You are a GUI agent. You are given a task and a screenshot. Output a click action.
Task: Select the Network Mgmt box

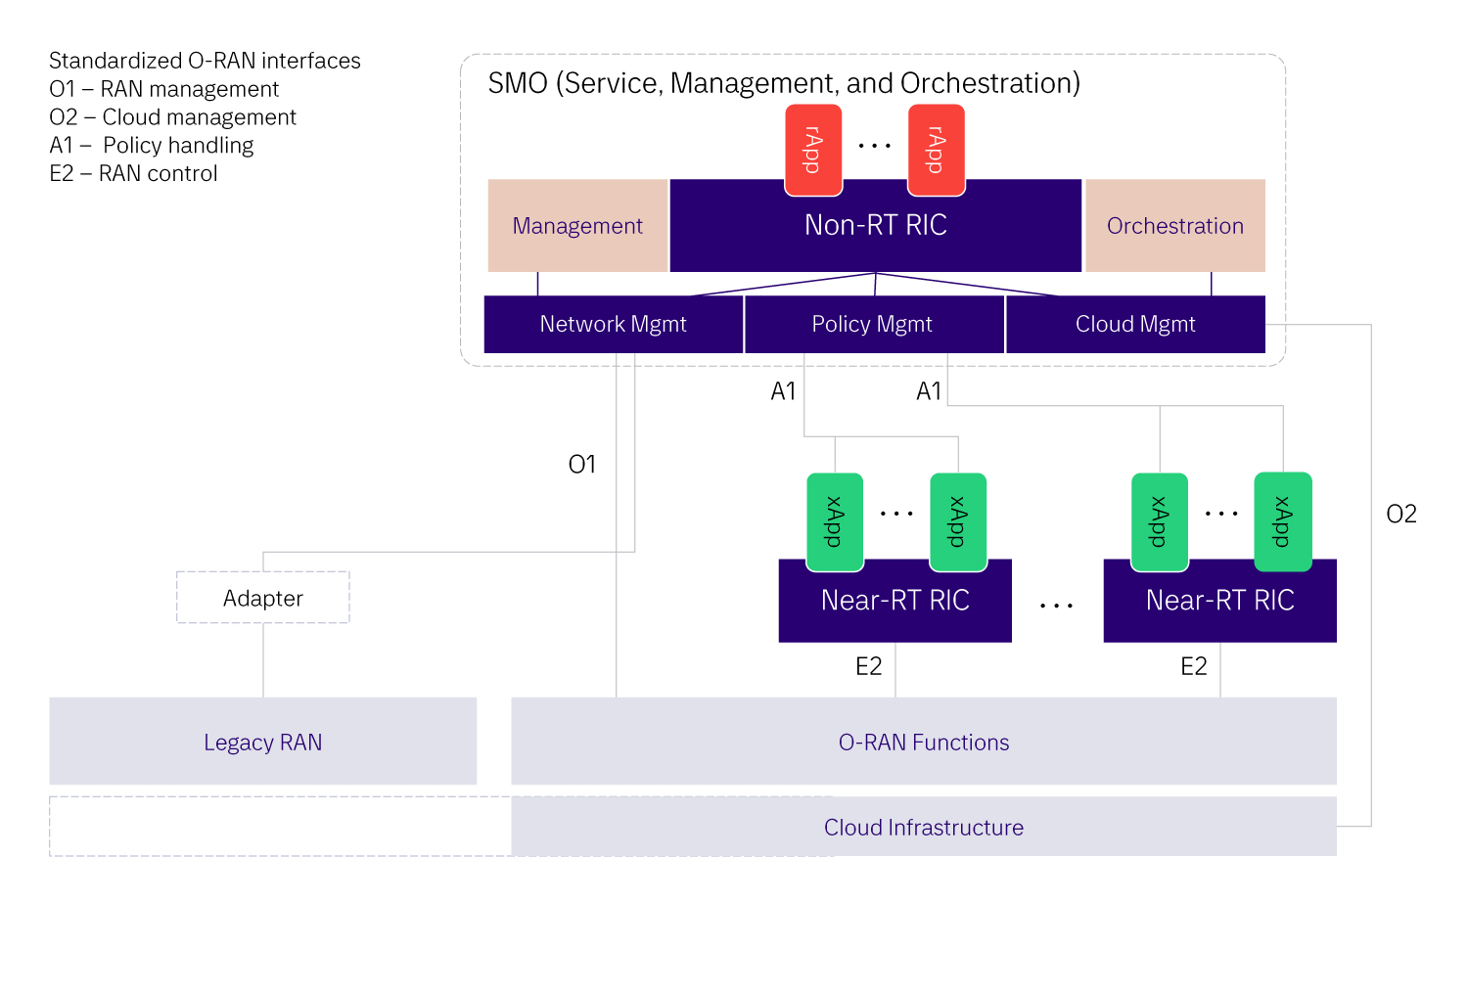click(x=613, y=324)
